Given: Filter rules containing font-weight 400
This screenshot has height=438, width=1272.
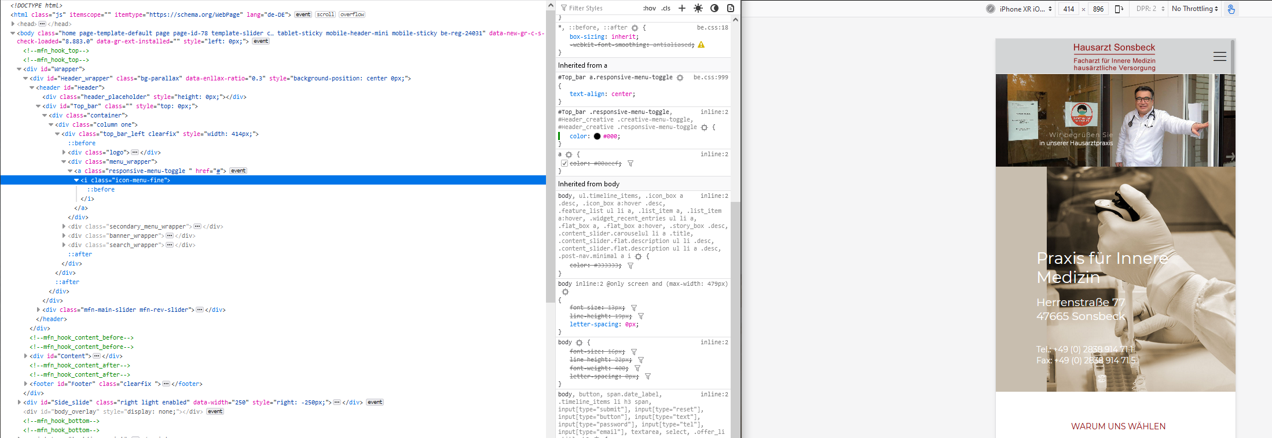Looking at the screenshot, I should [637, 368].
